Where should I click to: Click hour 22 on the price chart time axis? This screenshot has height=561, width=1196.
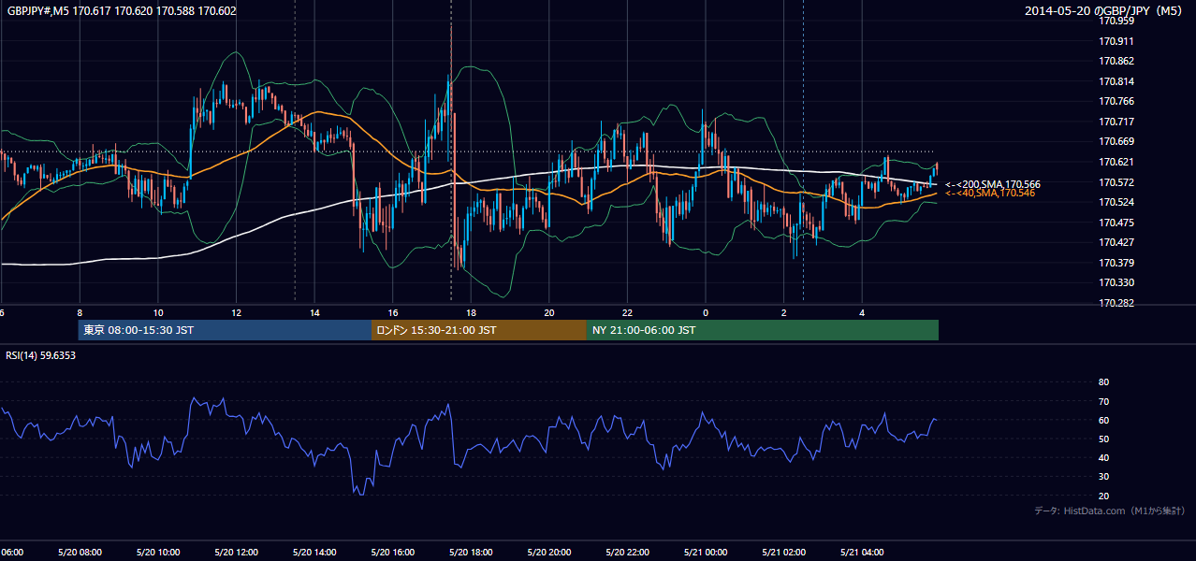tap(627, 312)
